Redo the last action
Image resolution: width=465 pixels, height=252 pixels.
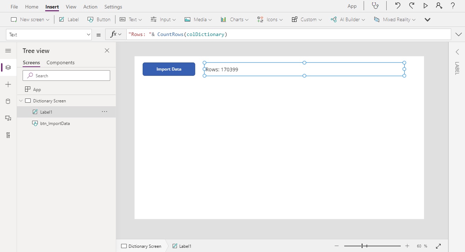411,6
